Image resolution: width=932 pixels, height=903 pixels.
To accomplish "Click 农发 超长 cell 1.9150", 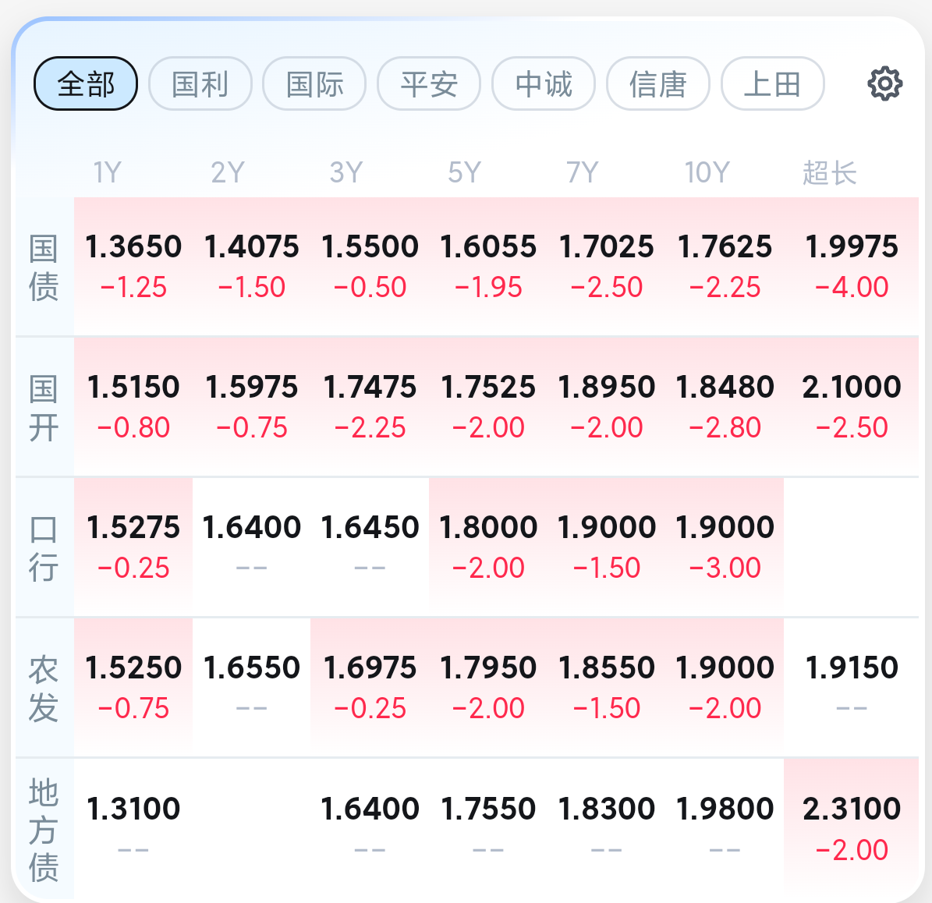I will tap(852, 687).
